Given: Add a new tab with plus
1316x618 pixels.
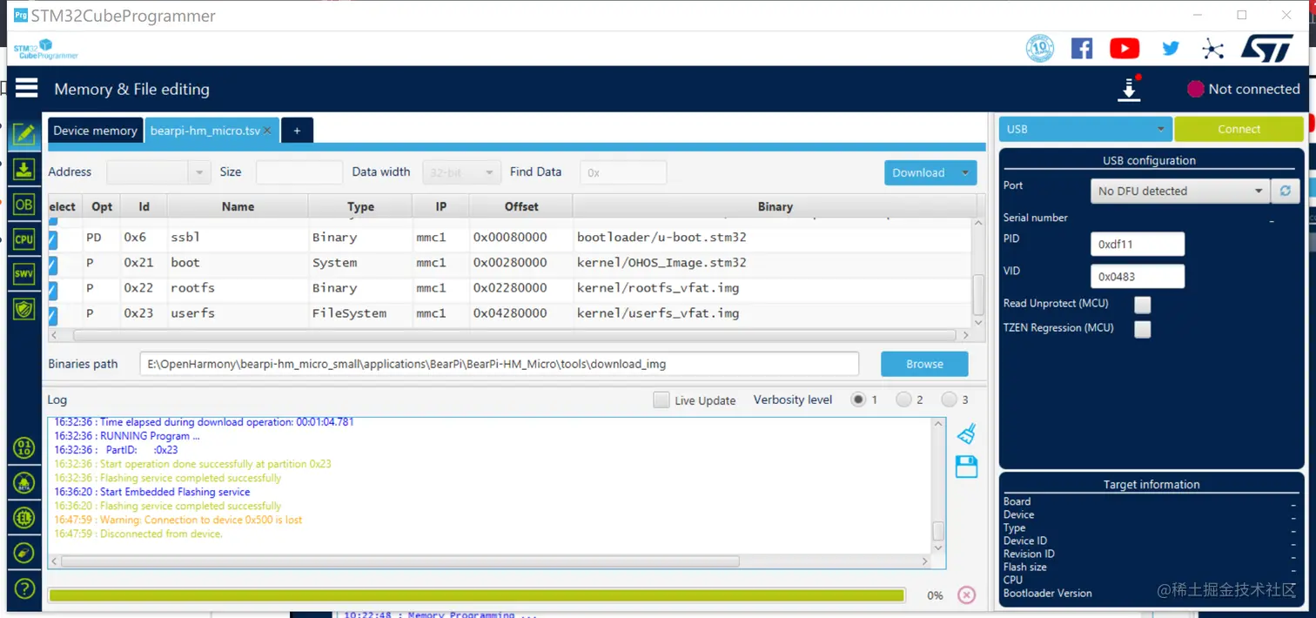Looking at the screenshot, I should [x=297, y=131].
